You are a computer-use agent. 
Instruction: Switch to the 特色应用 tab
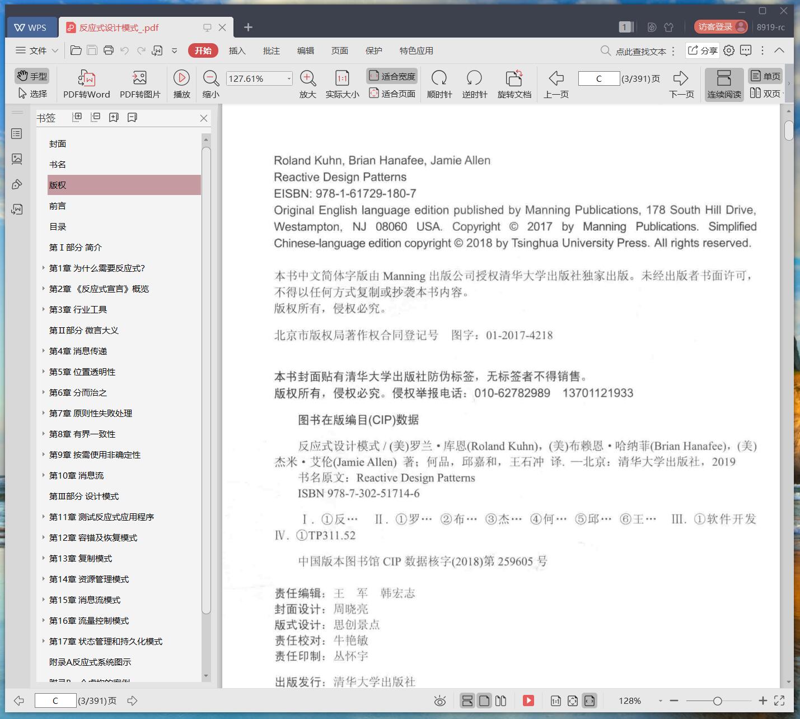416,50
